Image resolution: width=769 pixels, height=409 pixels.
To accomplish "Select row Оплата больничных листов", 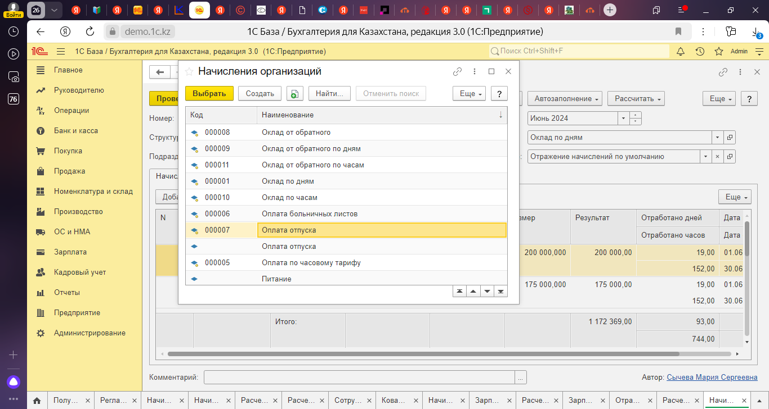I will click(310, 213).
